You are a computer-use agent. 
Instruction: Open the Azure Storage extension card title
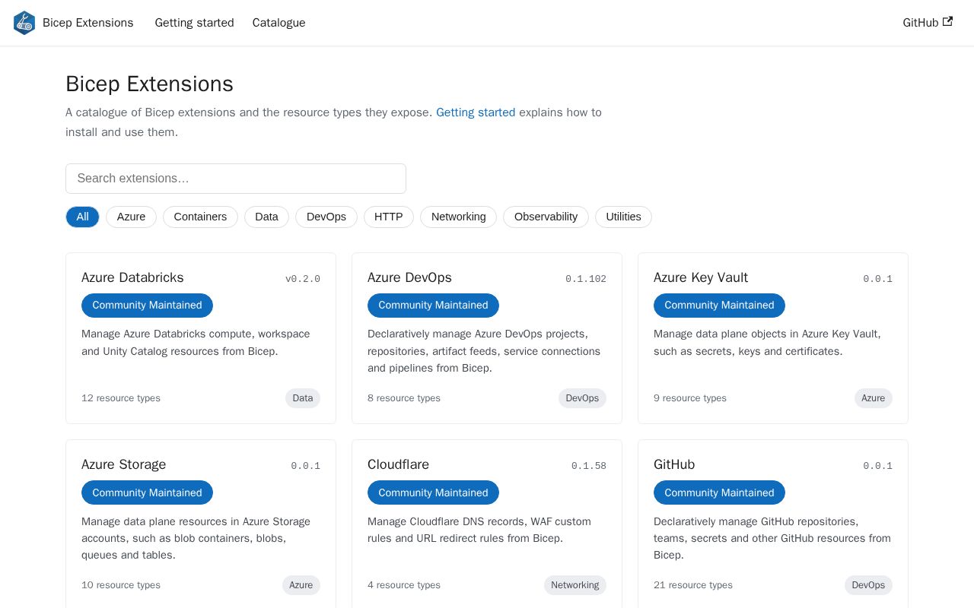pos(123,464)
